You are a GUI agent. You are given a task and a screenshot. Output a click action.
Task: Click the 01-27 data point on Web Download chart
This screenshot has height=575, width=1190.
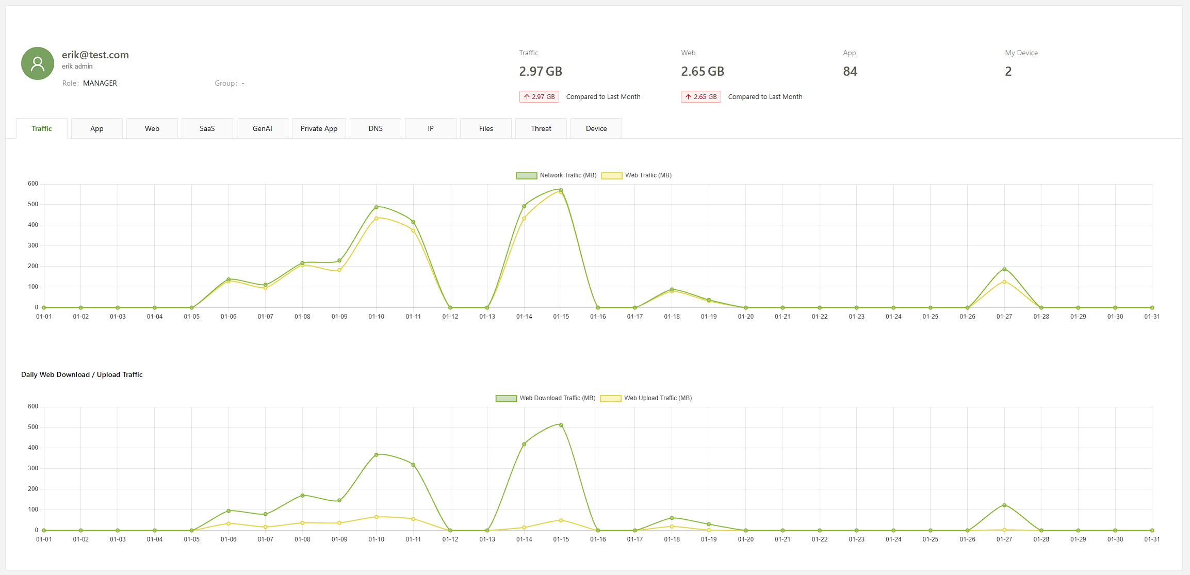(1004, 505)
